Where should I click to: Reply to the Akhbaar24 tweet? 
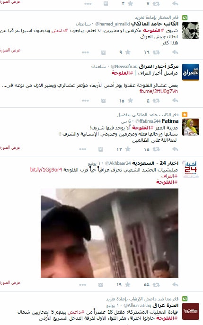point(175,284)
